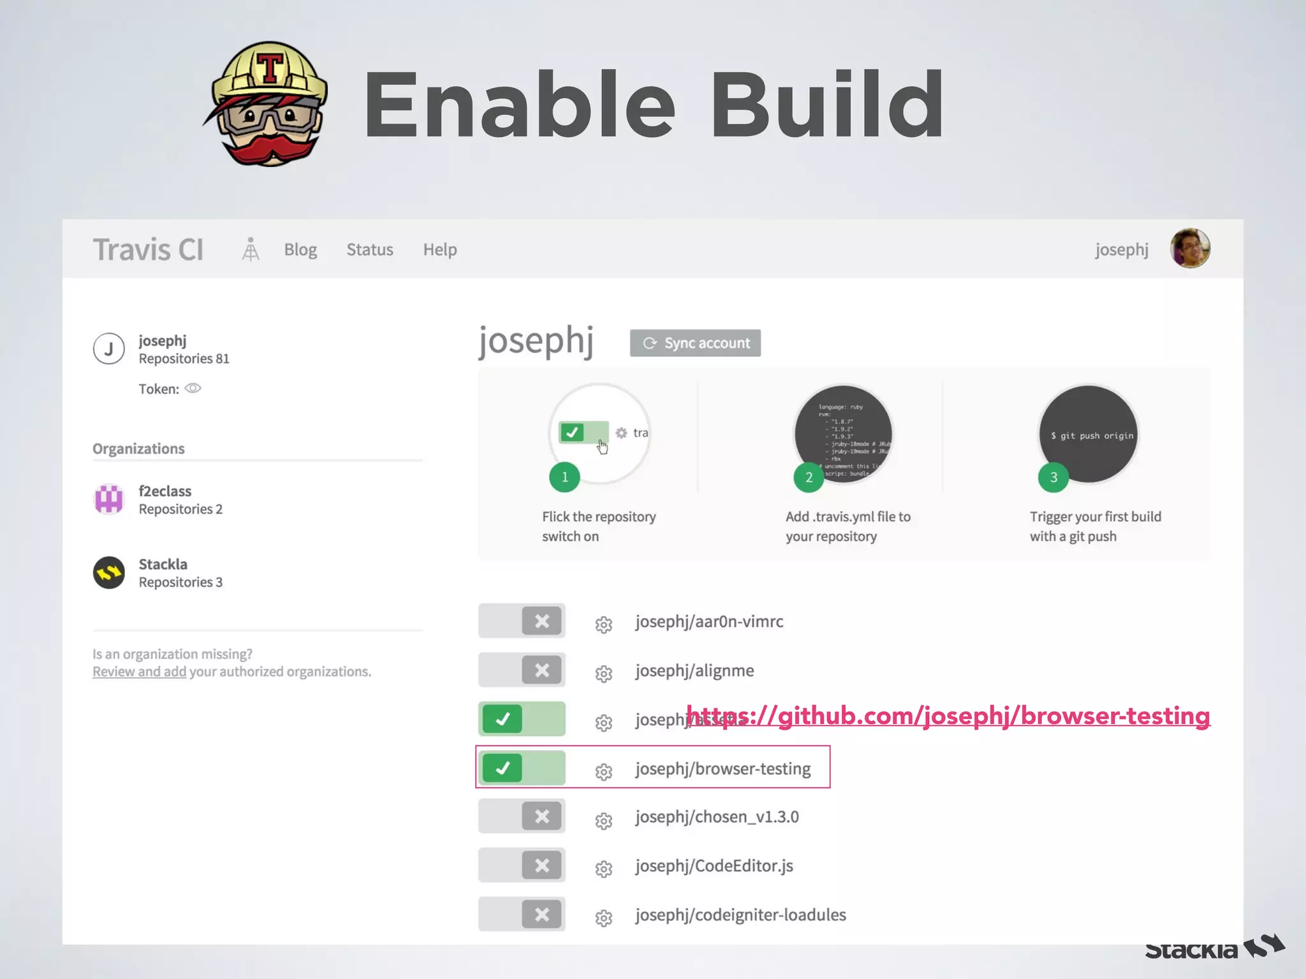The image size is (1306, 979).
Task: Open settings gear for josephj/chosen_v1.3.0
Action: tap(604, 820)
